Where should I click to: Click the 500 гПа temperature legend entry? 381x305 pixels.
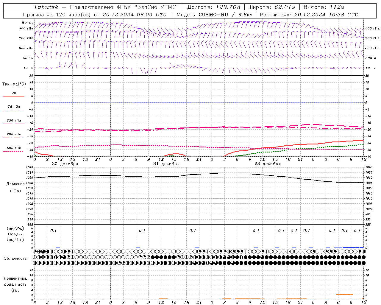[x=14, y=148]
